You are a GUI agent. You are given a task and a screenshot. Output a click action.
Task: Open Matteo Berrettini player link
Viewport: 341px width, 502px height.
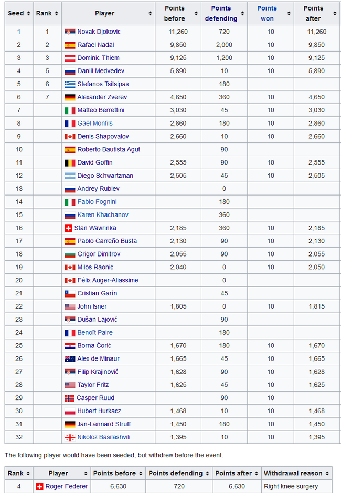[x=101, y=110]
